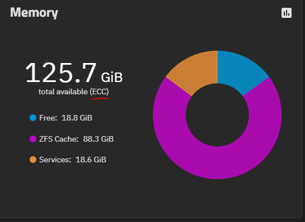Click the ZFS Cache: 88.3 GiB label
305x222 pixels.
click(76, 139)
